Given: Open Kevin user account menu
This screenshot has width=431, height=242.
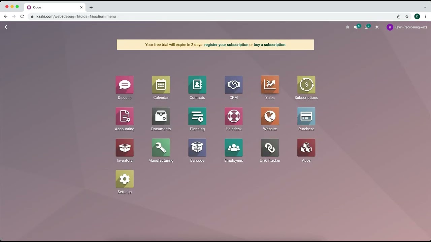Looking at the screenshot, I should point(407,27).
